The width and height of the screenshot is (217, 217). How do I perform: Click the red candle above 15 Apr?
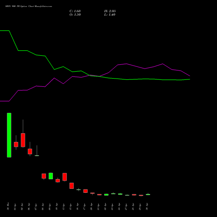(x=72, y=186)
